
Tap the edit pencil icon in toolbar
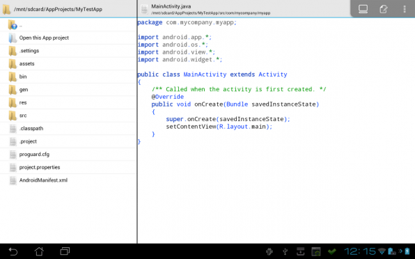[x=384, y=9]
